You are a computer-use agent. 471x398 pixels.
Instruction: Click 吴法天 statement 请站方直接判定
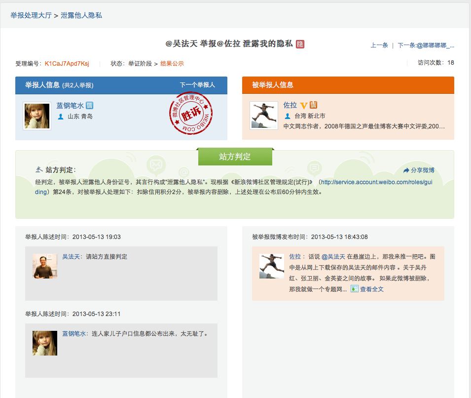[x=107, y=257]
